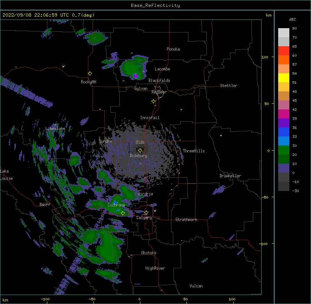
Task: Click the dBZ legend heading
Action: point(292,19)
